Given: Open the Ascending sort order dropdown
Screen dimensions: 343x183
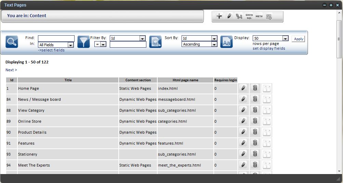Looking at the screenshot, I should pyautogui.click(x=199, y=44).
